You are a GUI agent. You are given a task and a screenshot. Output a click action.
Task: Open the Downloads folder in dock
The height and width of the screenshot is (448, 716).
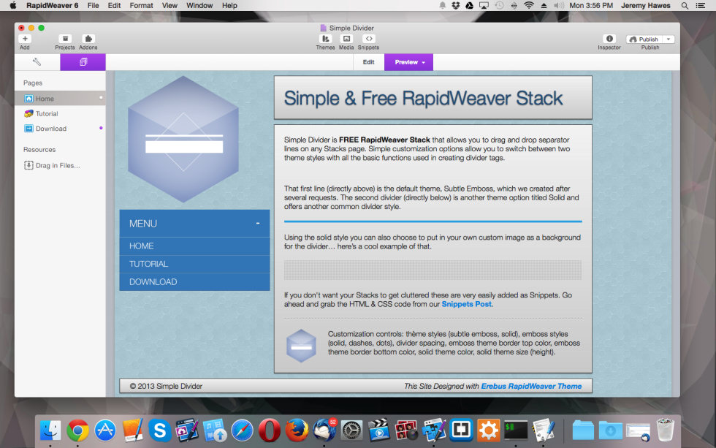point(611,430)
